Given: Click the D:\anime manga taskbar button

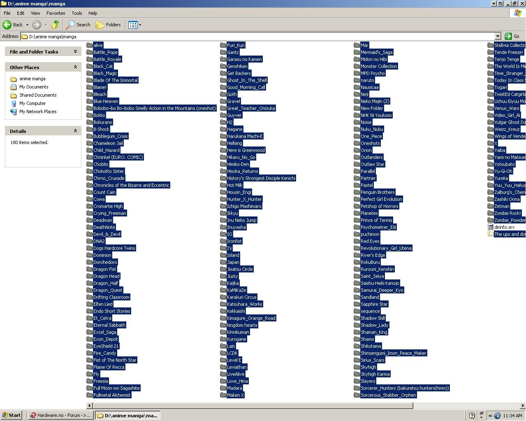Looking at the screenshot, I should tap(127, 415).
